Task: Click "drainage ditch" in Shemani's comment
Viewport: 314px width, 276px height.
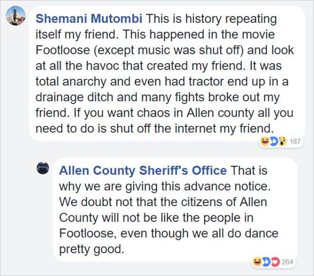Action: point(75,97)
